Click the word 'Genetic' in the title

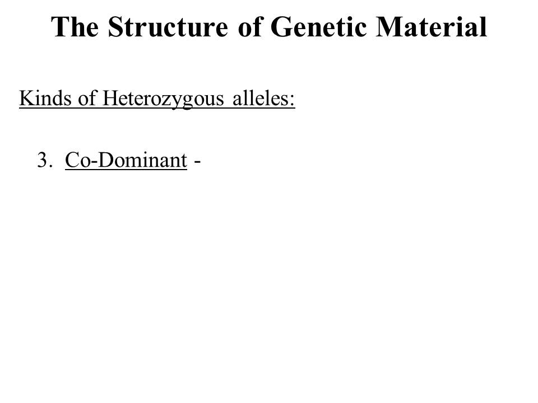[x=319, y=27]
